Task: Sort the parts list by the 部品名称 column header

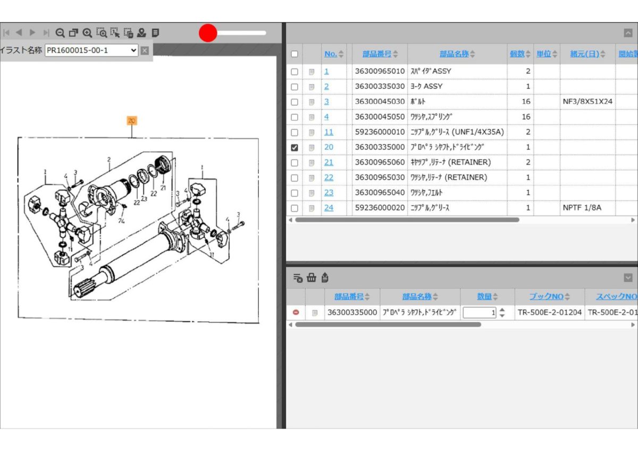Action: coord(457,54)
